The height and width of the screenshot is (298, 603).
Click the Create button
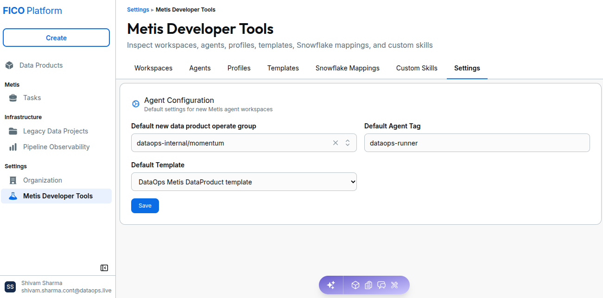point(56,38)
